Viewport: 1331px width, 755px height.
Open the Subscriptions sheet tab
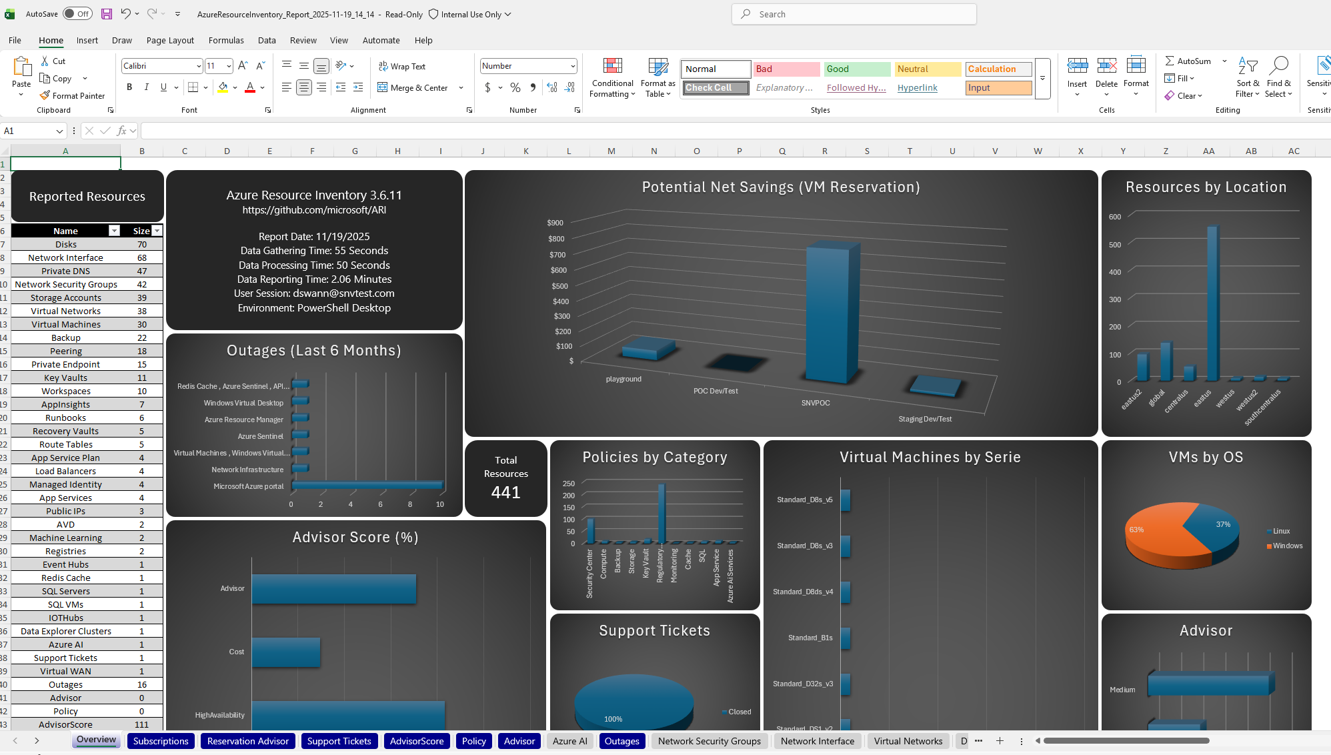(161, 741)
